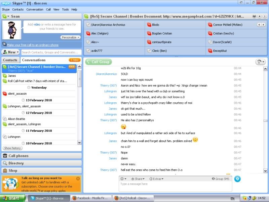The image size is (269, 202).
Task: Open the Tools menu
Action: coord(65,9)
